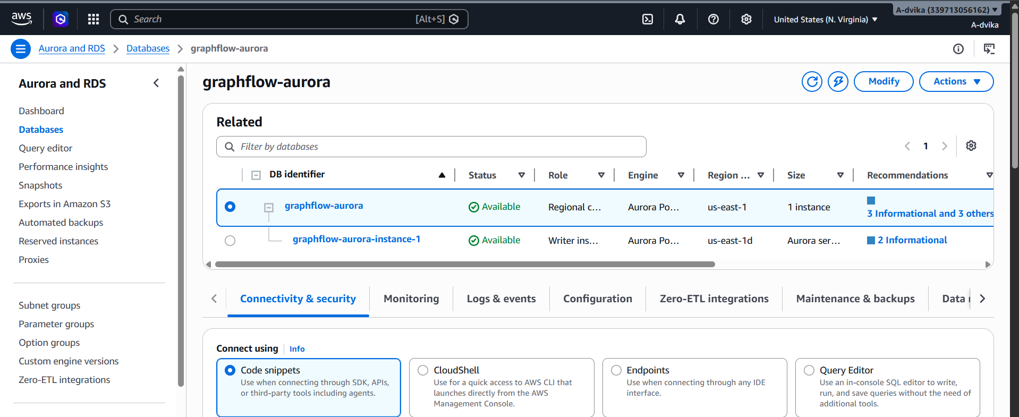
Task: Choose the Query Editor connect option
Action: [888, 387]
